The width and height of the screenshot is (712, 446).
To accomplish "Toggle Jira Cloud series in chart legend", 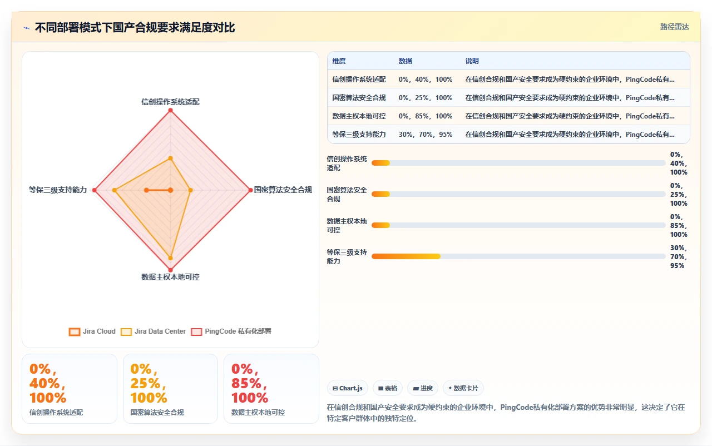I will click(92, 331).
